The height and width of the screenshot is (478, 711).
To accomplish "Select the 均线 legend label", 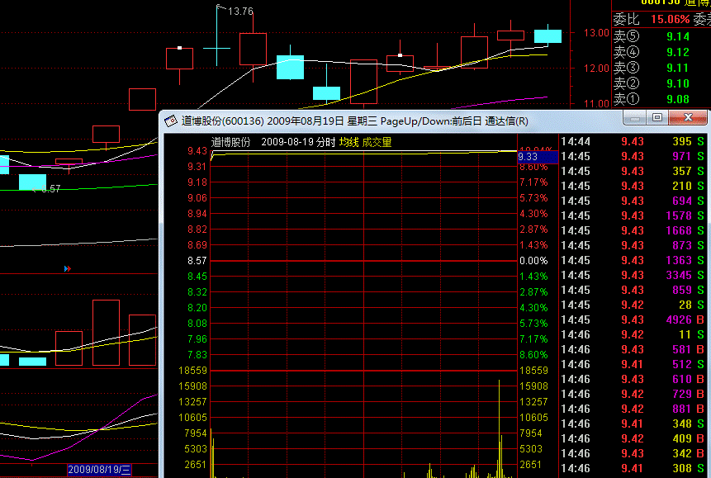I will 348,142.
